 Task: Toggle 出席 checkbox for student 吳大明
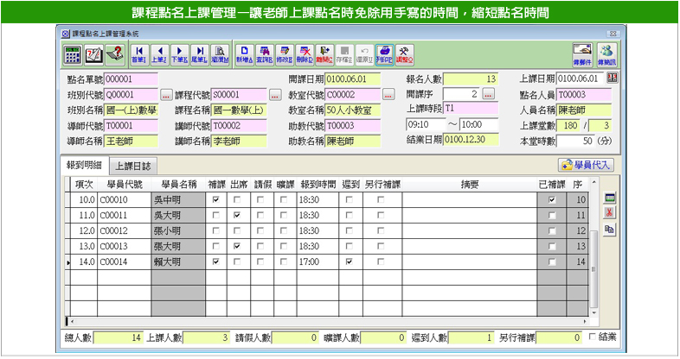click(x=238, y=215)
